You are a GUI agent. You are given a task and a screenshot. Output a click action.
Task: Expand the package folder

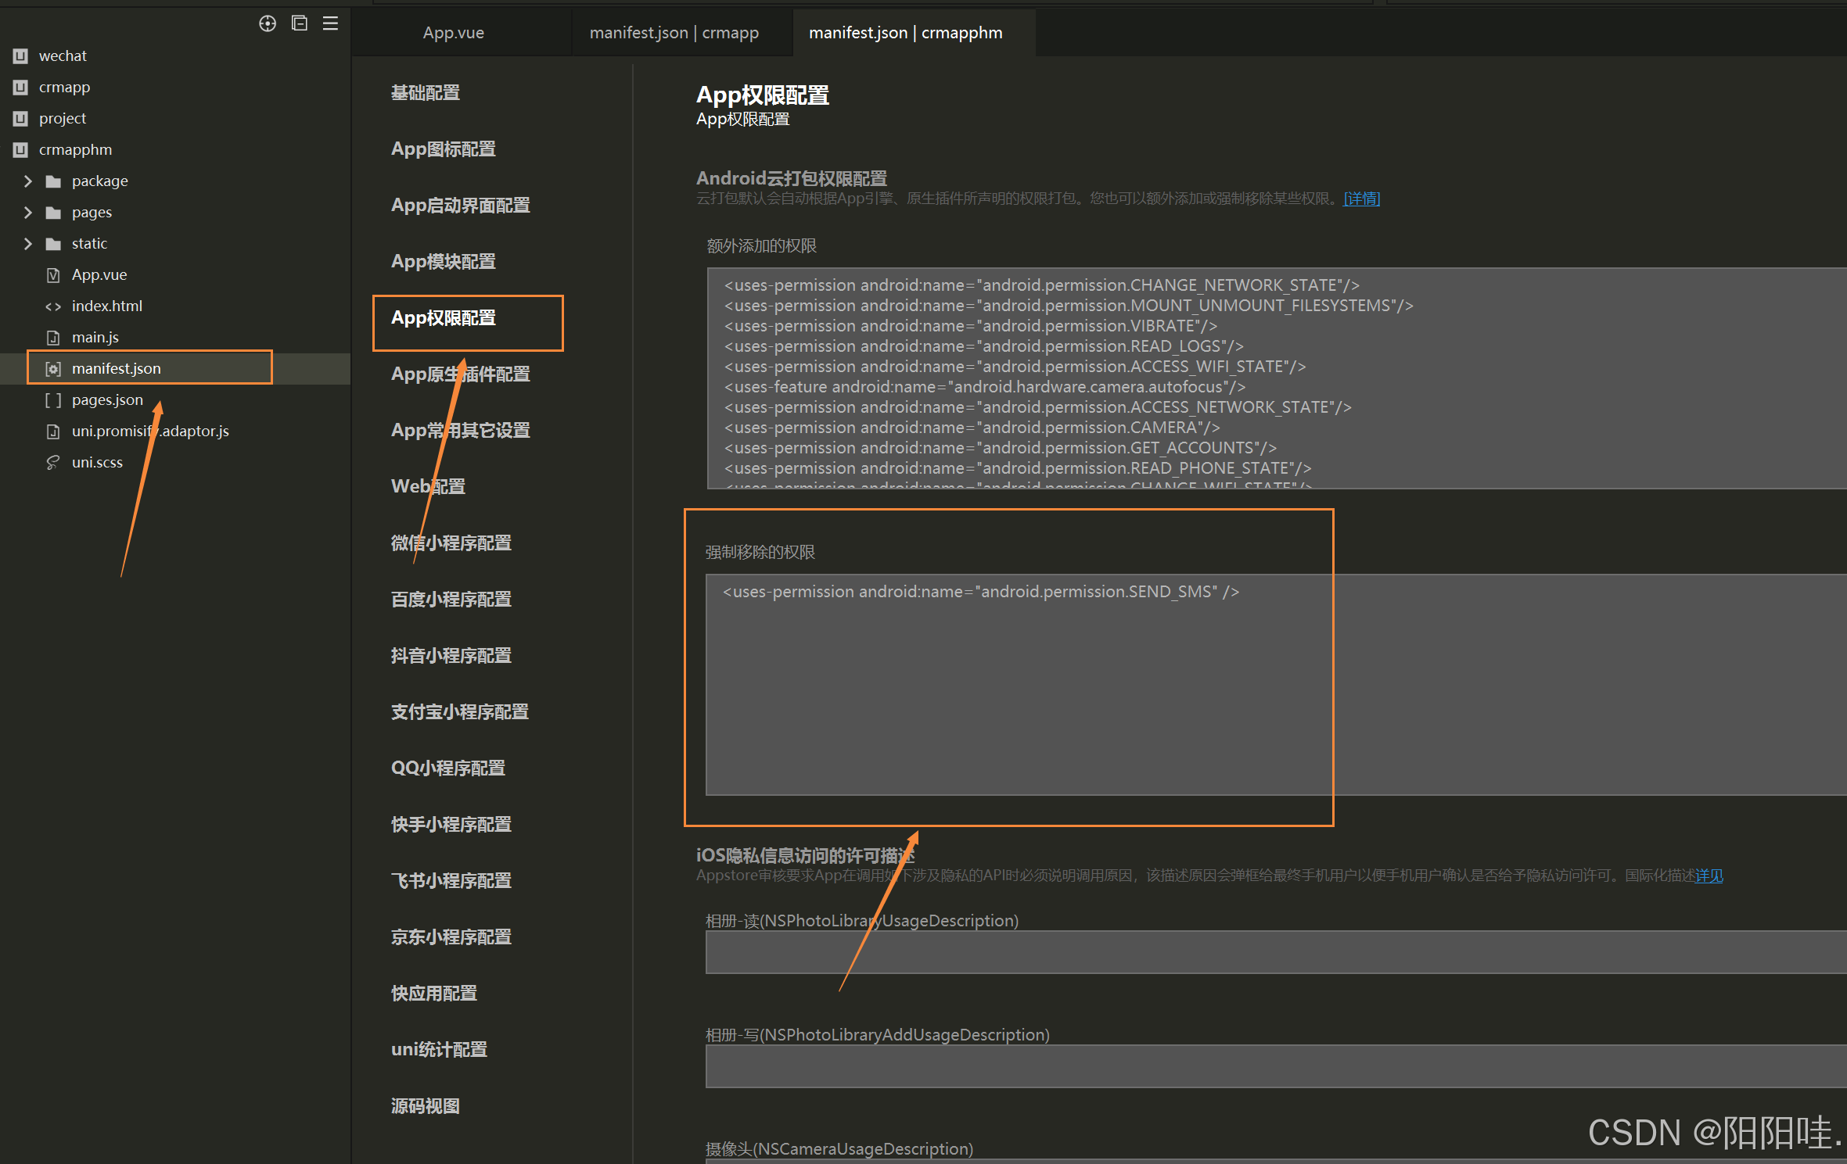coord(28,181)
